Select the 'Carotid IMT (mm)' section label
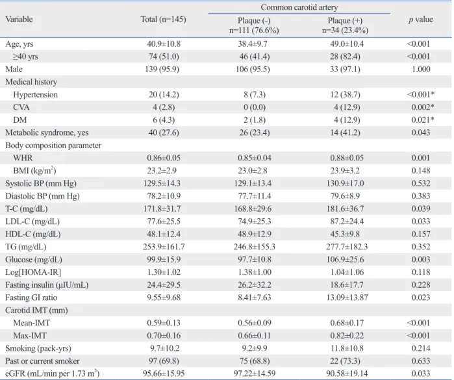 pos(36,310)
